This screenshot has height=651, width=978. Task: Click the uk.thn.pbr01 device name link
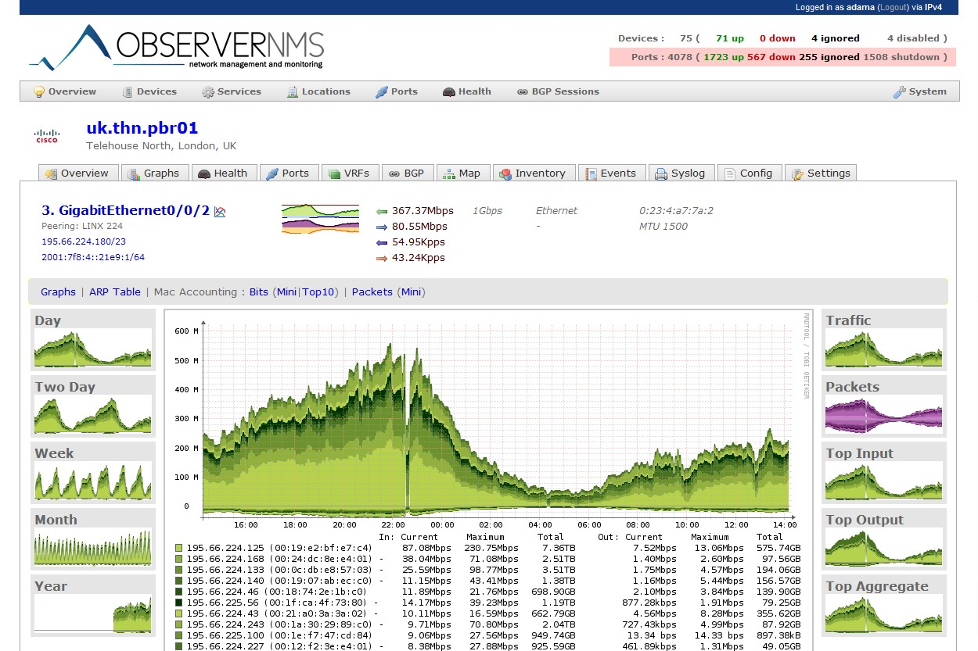click(x=142, y=128)
